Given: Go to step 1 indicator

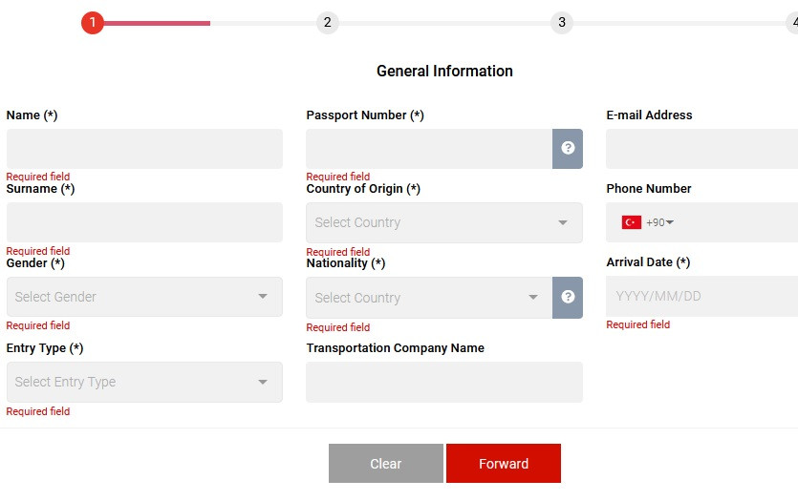Looking at the screenshot, I should pos(92,22).
